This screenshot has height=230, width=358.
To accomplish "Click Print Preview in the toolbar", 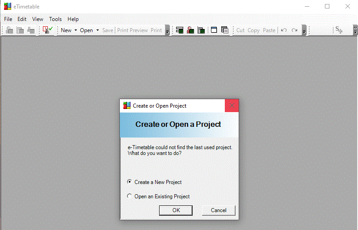I will 132,30.
